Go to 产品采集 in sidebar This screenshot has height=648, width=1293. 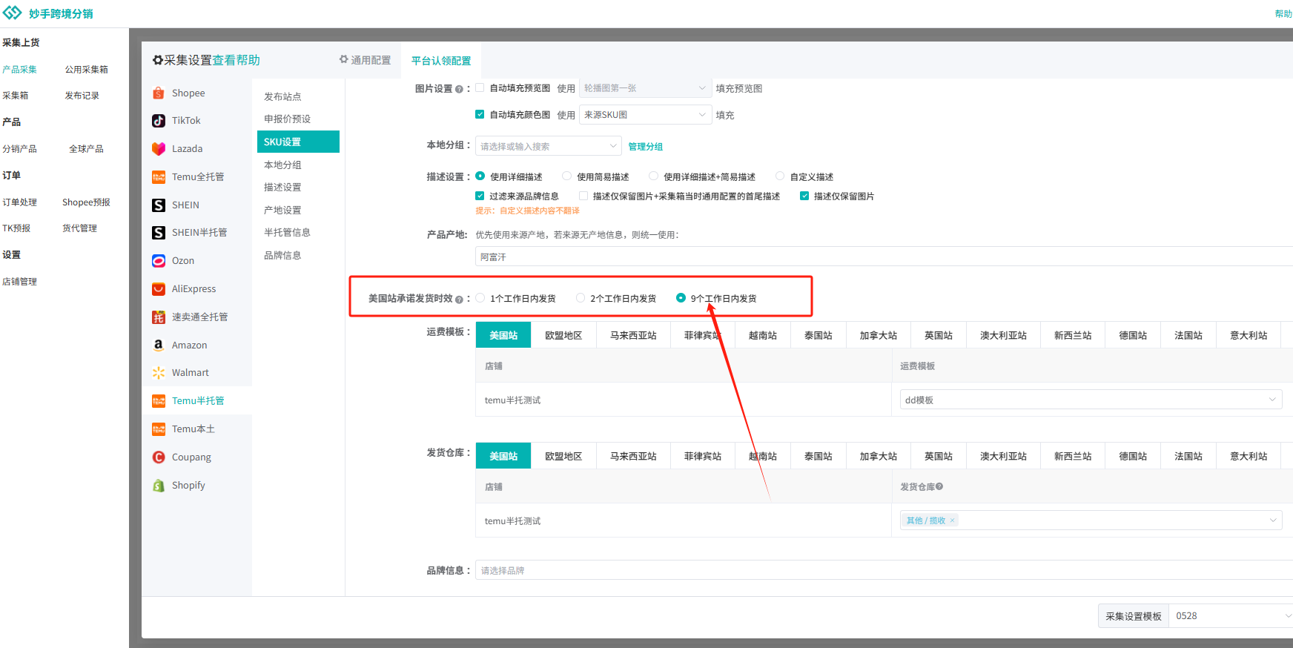click(x=19, y=69)
